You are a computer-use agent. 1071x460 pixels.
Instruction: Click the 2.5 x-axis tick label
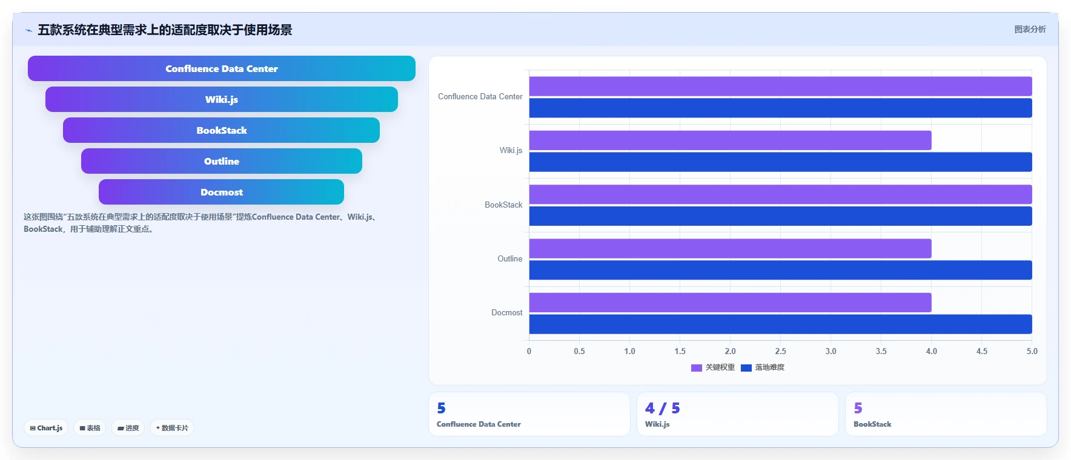tap(780, 351)
